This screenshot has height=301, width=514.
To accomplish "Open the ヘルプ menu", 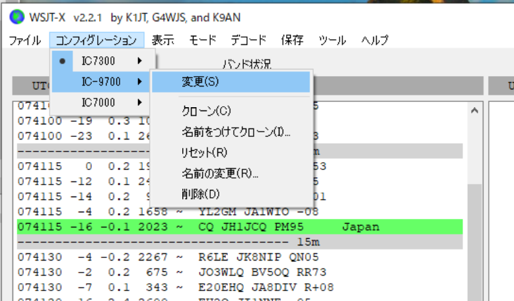I will [x=375, y=40].
